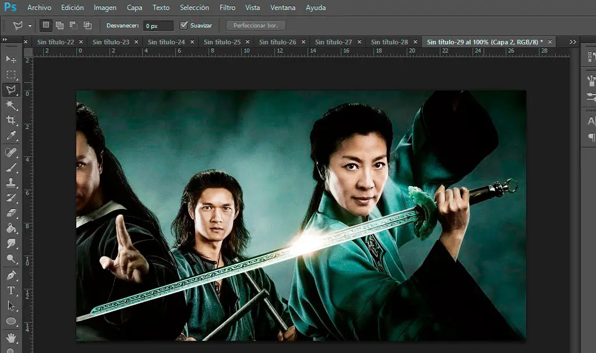Select the Hand tool
This screenshot has height=353, width=596.
11,337
